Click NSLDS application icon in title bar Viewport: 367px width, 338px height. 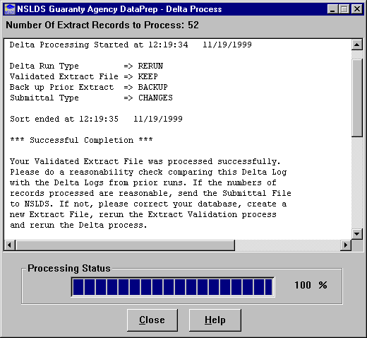[10, 9]
